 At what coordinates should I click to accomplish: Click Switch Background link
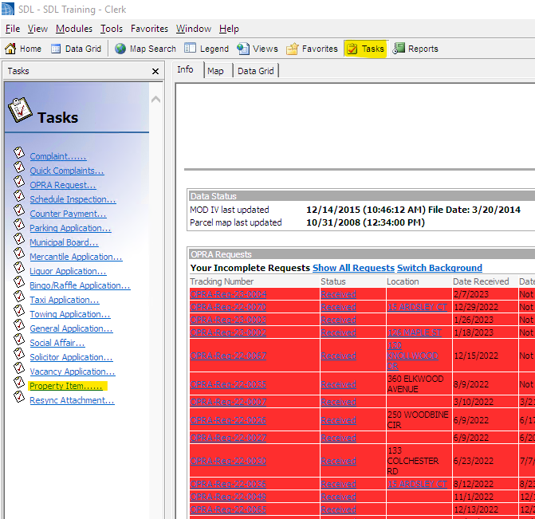(x=439, y=268)
